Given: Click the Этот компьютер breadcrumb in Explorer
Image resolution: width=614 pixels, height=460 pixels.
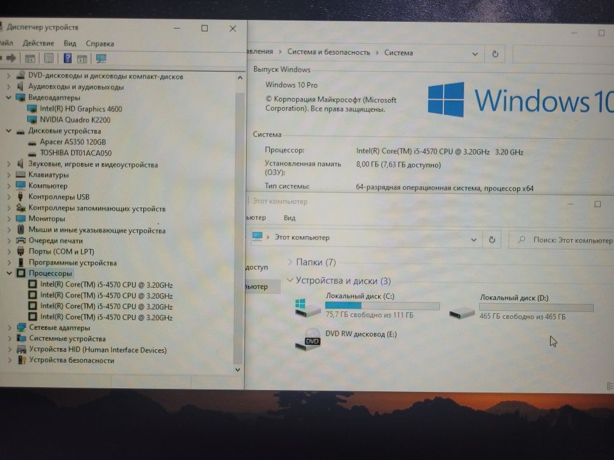Looking at the screenshot, I should coord(302,237).
